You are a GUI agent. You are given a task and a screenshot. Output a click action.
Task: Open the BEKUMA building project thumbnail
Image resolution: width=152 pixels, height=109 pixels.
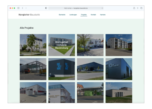coord(62,69)
